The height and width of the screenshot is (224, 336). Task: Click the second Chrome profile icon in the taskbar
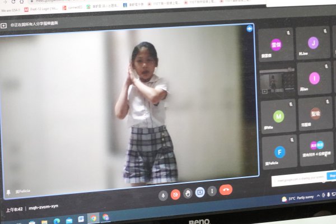[105, 218]
